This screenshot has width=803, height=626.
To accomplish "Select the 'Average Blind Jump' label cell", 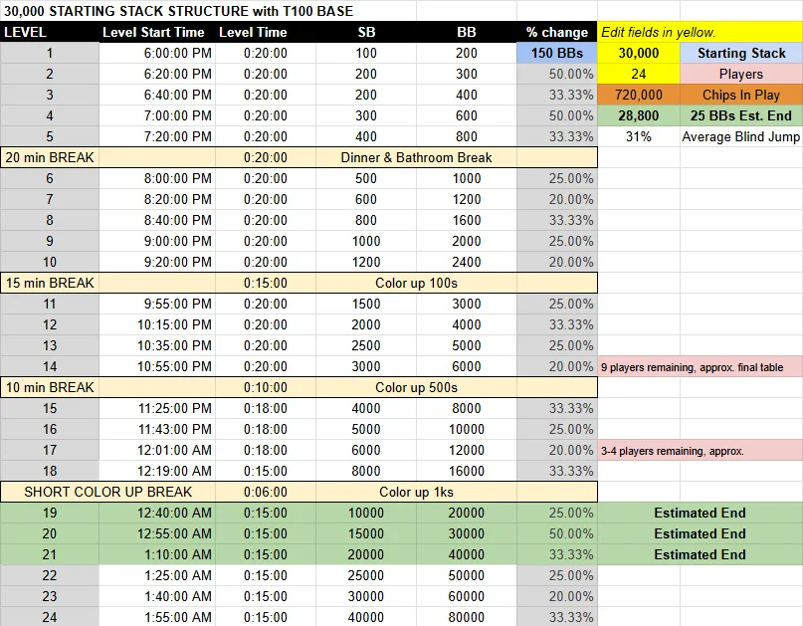I will [741, 136].
